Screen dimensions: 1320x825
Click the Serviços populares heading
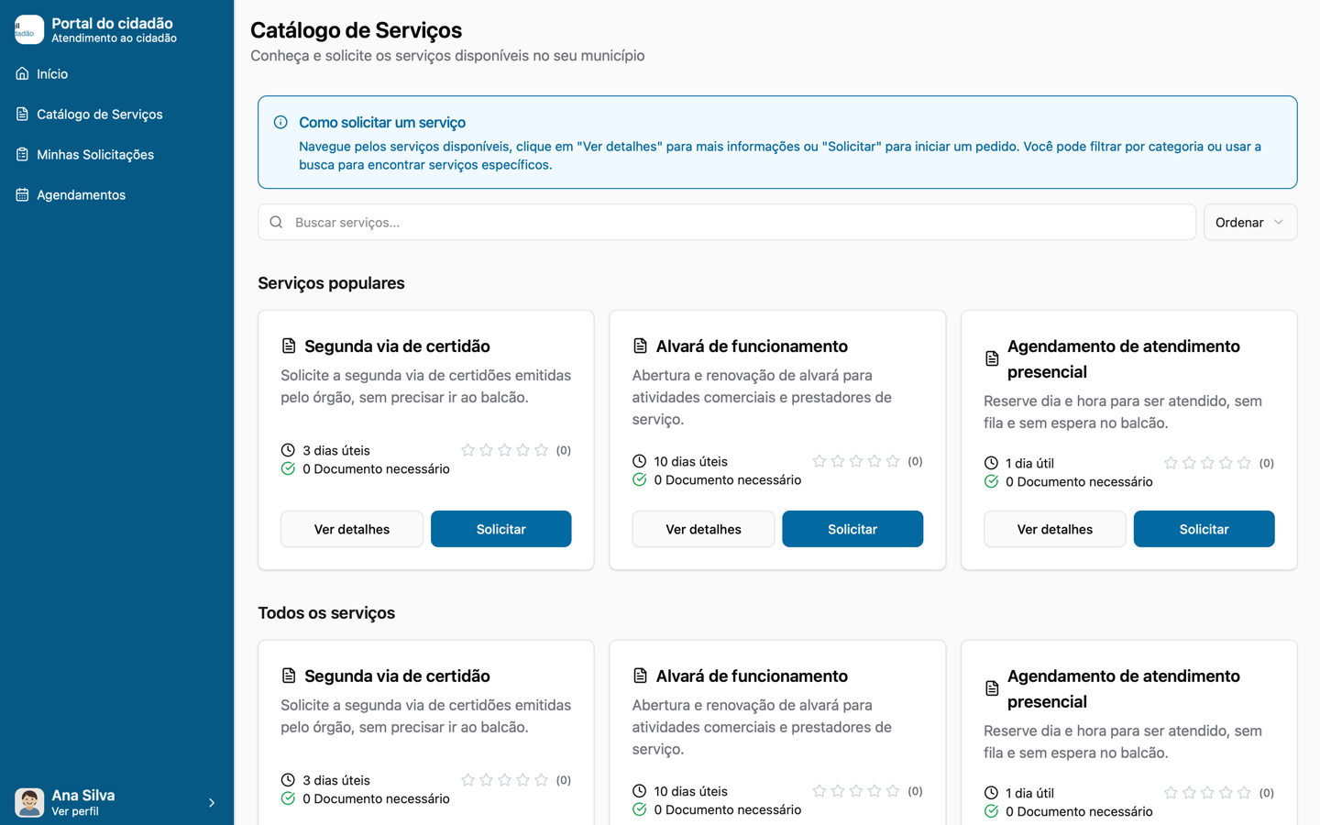click(x=331, y=283)
